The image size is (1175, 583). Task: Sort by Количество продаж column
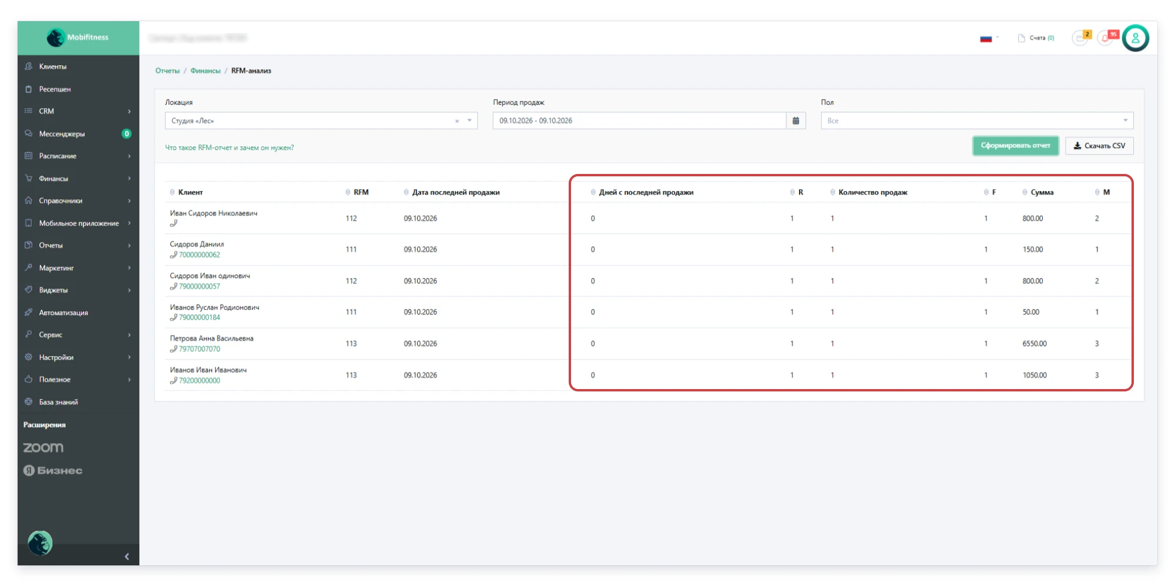(x=868, y=192)
